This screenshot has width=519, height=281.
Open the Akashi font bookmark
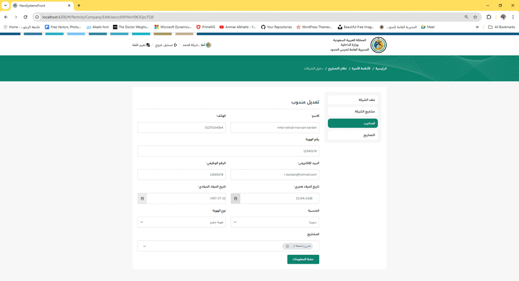point(97,27)
